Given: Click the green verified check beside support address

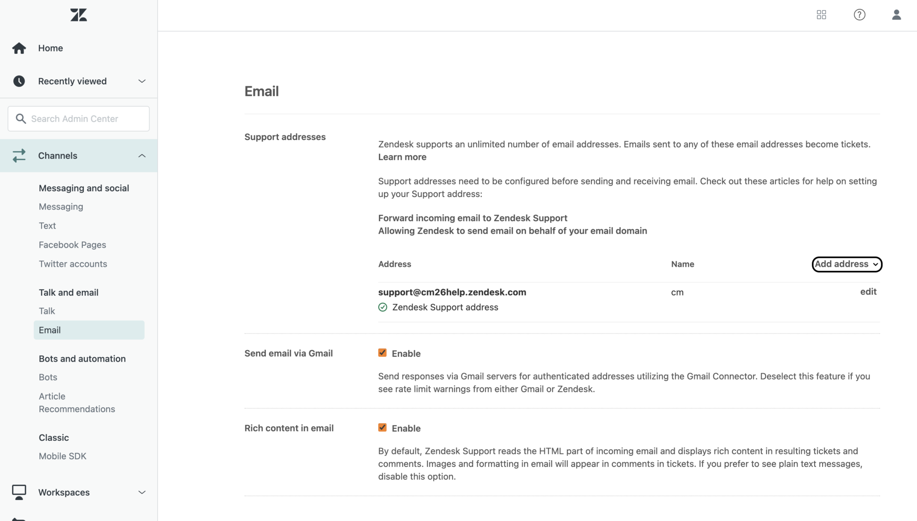Looking at the screenshot, I should pyautogui.click(x=382, y=307).
